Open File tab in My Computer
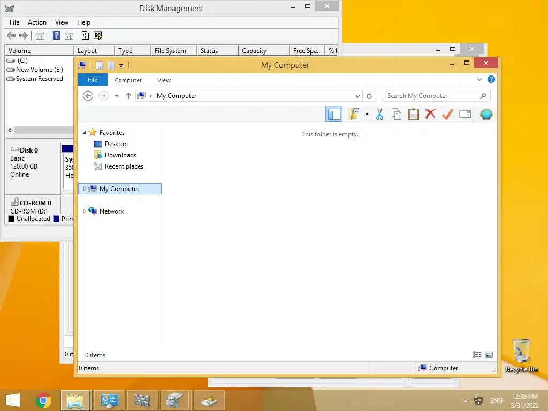The height and width of the screenshot is (411, 548). pos(93,80)
